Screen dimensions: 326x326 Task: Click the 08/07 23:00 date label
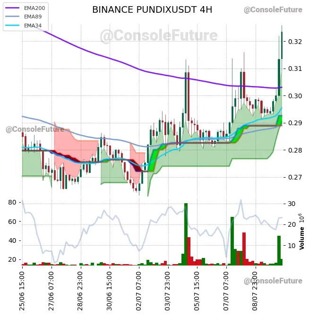tap(255, 291)
